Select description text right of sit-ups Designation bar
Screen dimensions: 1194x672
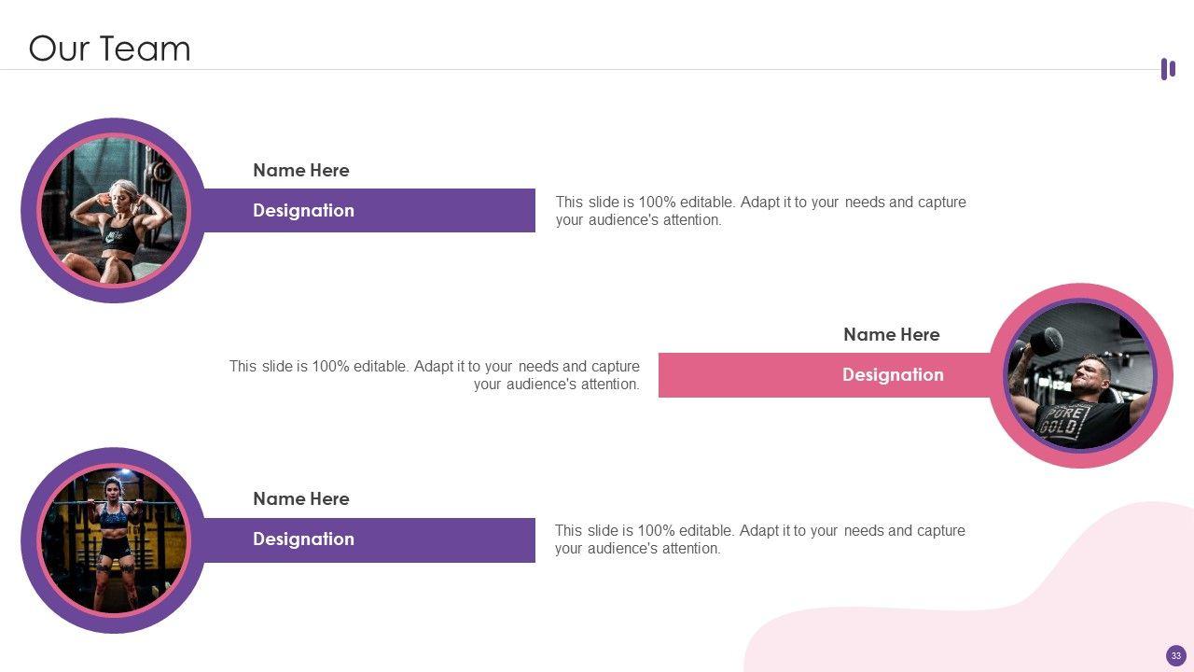(760, 211)
